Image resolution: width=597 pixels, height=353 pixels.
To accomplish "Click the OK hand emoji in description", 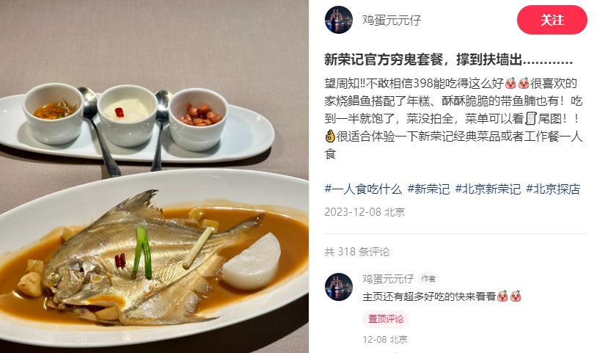I will tap(330, 136).
